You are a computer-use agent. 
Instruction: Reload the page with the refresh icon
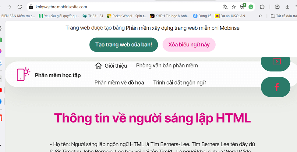[x=20, y=7]
